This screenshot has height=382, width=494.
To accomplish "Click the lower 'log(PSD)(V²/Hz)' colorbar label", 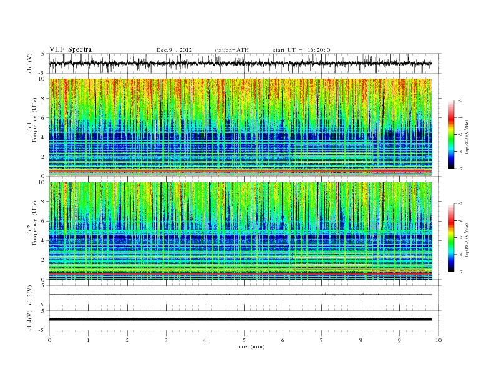I will coord(468,240).
